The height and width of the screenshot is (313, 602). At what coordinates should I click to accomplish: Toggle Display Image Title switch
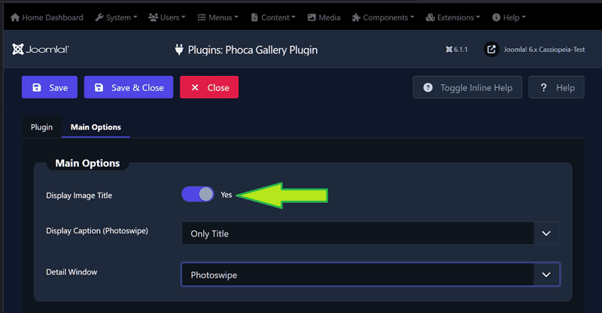198,194
